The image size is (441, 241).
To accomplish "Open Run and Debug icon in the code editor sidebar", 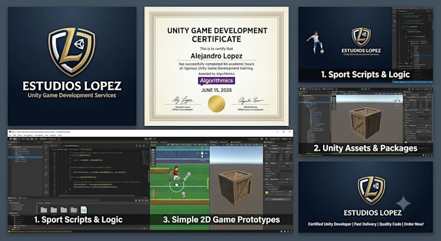I will click(x=46, y=167).
